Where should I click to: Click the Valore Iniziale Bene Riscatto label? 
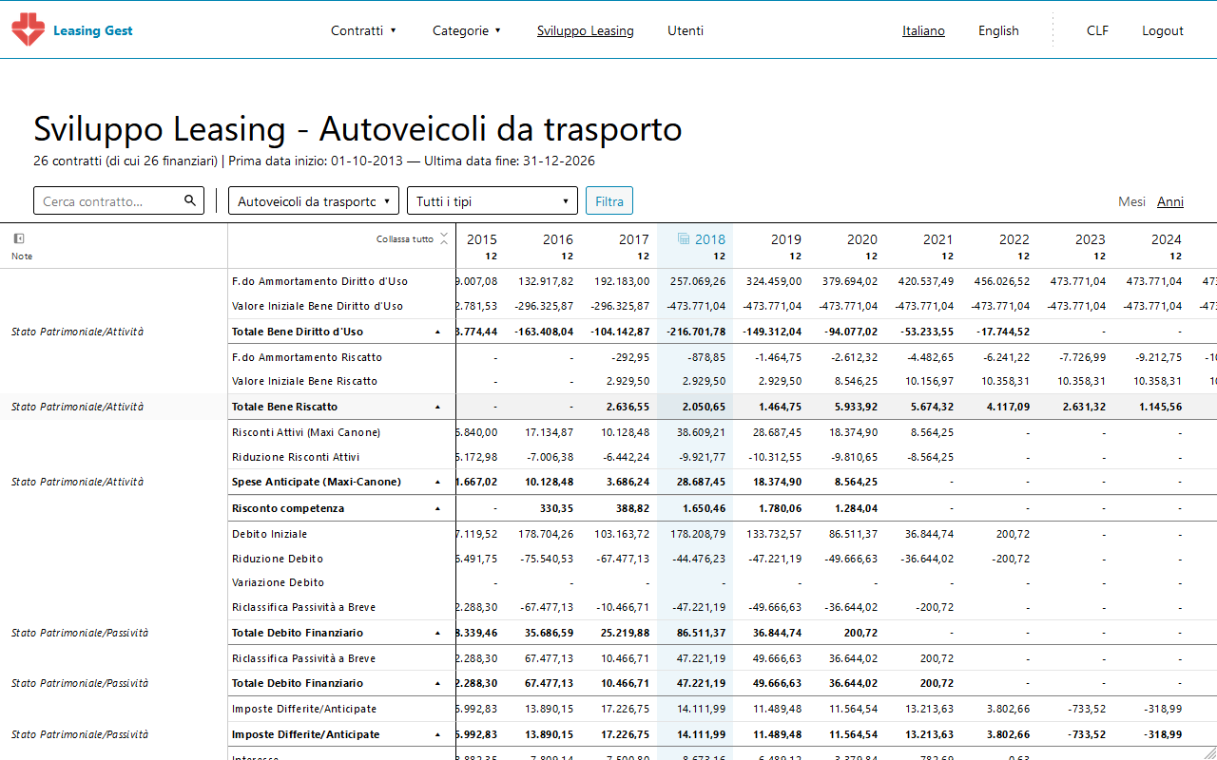305,381
